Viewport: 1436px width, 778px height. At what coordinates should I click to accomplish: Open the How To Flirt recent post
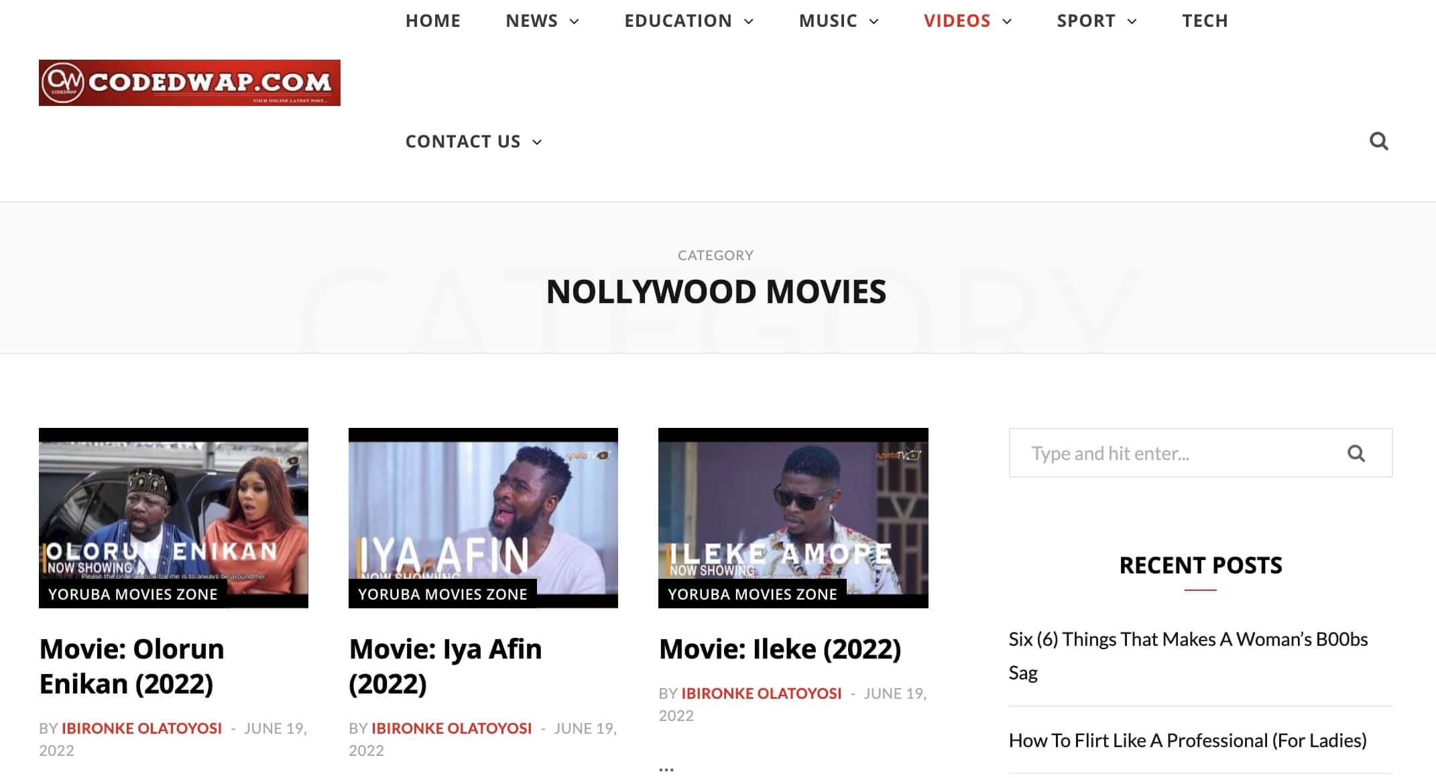(1187, 740)
